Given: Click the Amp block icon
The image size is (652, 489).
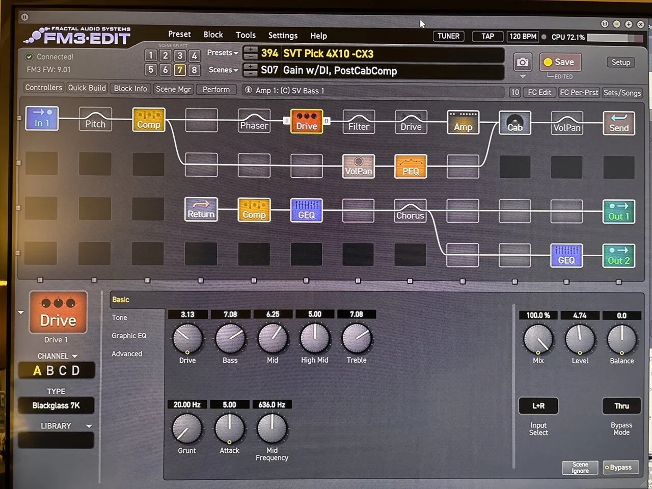Looking at the screenshot, I should point(463,123).
